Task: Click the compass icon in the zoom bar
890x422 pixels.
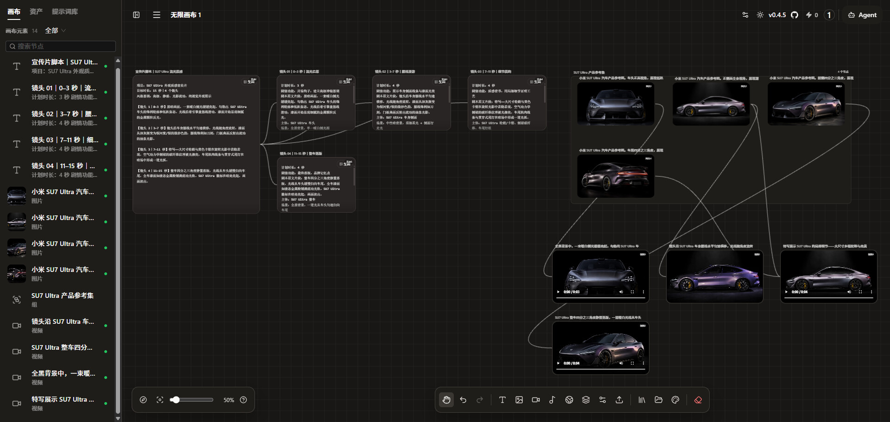Action: pyautogui.click(x=143, y=400)
